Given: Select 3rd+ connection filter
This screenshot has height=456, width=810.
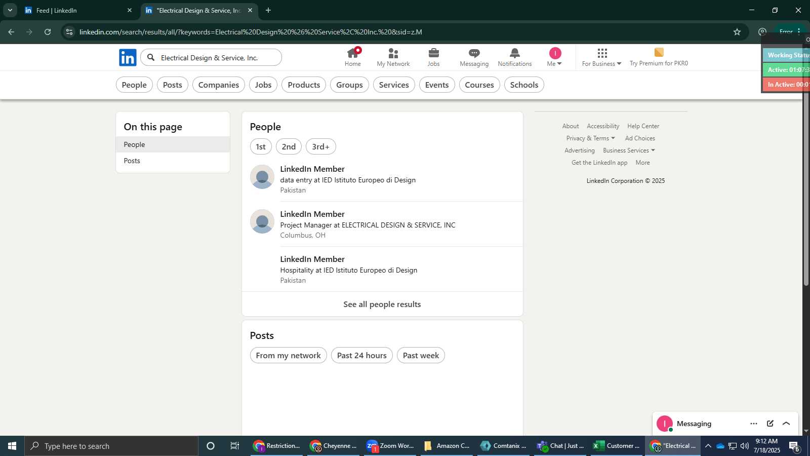Looking at the screenshot, I should (321, 146).
